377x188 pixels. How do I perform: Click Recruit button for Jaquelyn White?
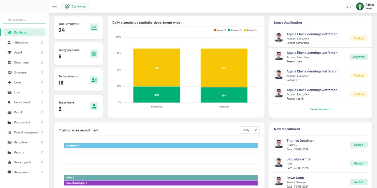[x=358, y=163]
